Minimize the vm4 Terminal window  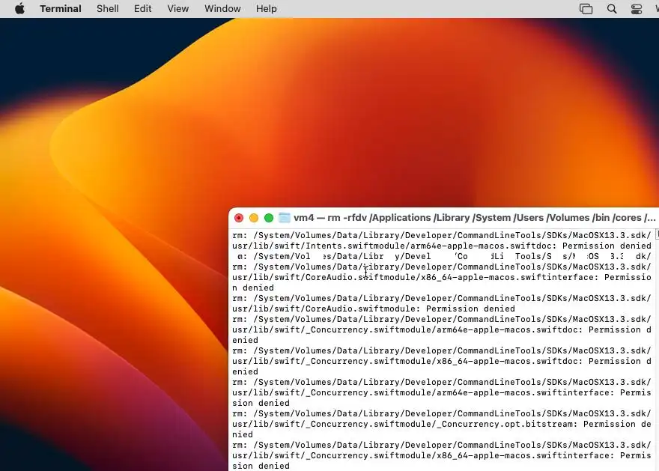(x=254, y=218)
